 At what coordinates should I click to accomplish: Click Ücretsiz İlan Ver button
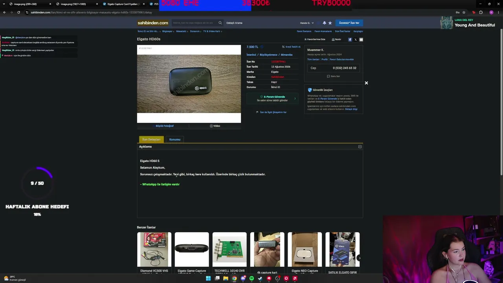(x=349, y=23)
